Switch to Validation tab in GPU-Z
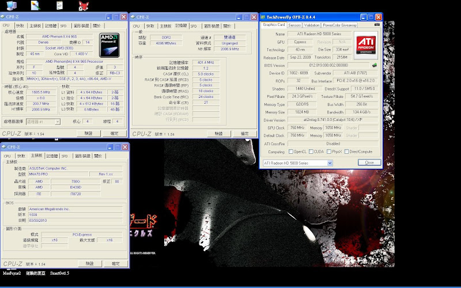This screenshot has width=461, height=288. tap(312, 25)
